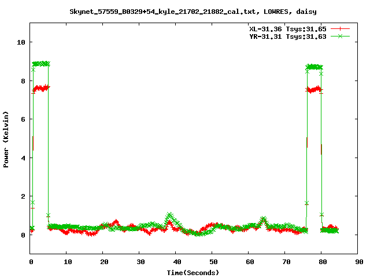The image size is (370, 278).
Task: Click the plot title with file name Skynet_57559_B0329+54
Action: coord(193,12)
